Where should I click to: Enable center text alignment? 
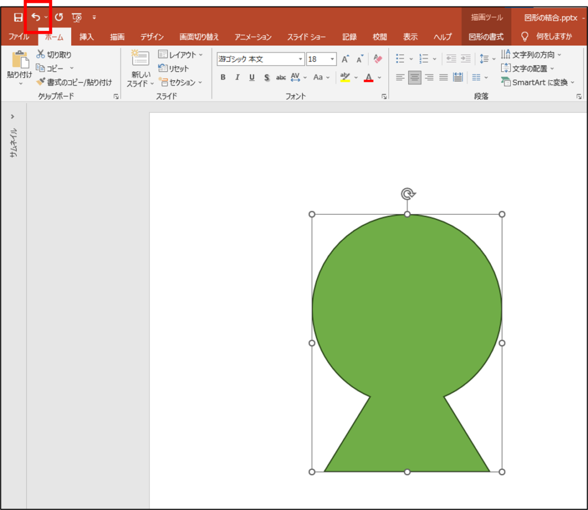(415, 77)
